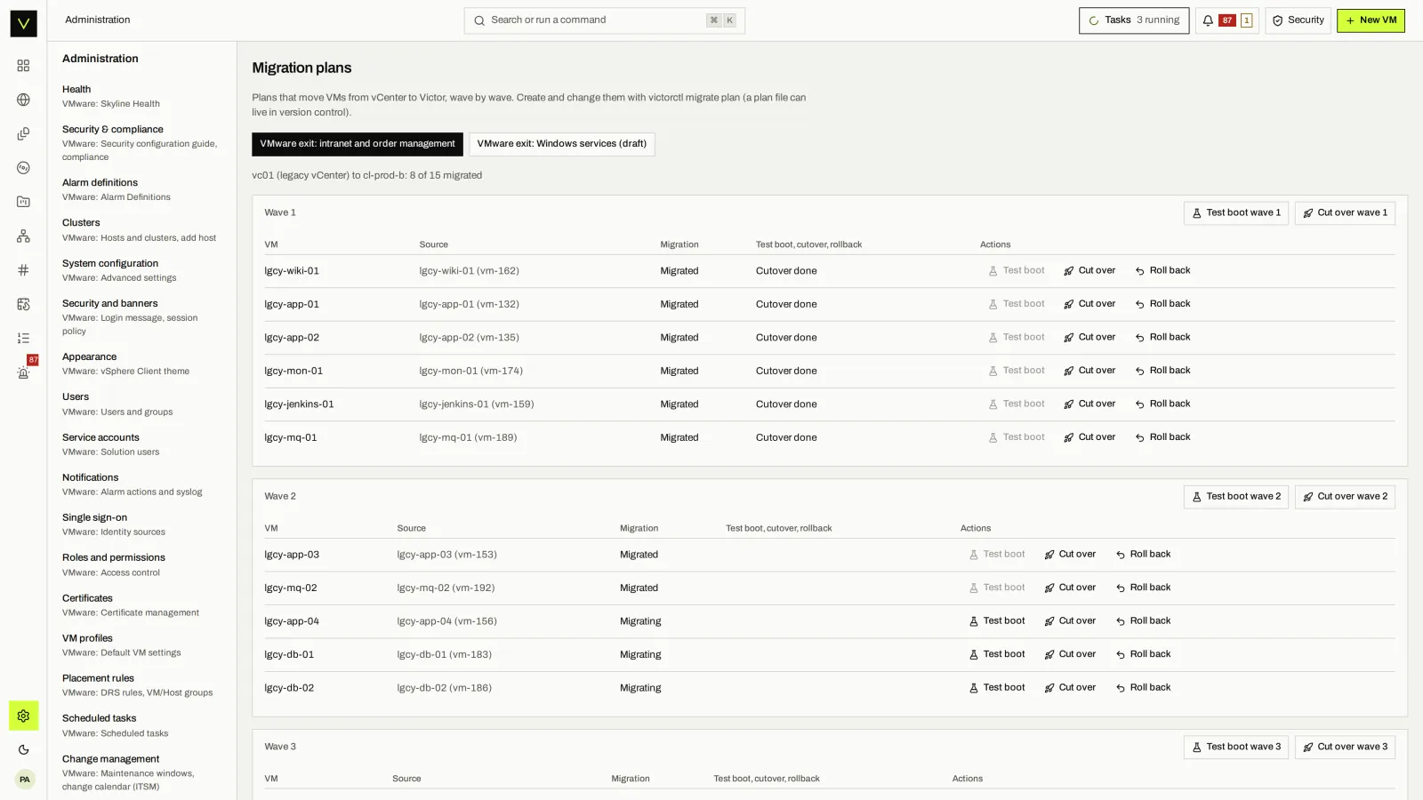Open Clusters administration item
1423x800 pixels.
tap(141, 230)
